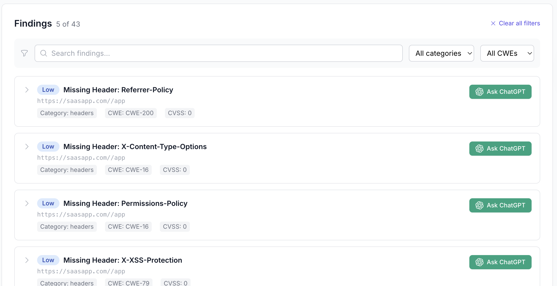The width and height of the screenshot is (557, 286).
Task: Ask ChatGPT about X-XSS-Protection finding
Action: 500,262
